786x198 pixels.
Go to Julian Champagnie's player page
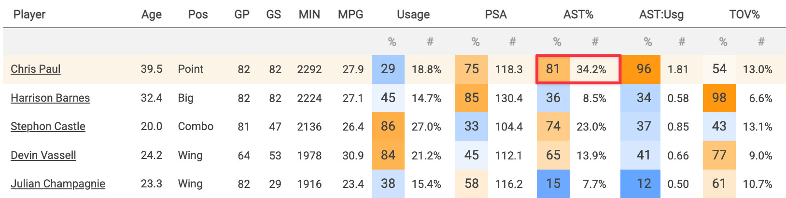[x=58, y=184]
